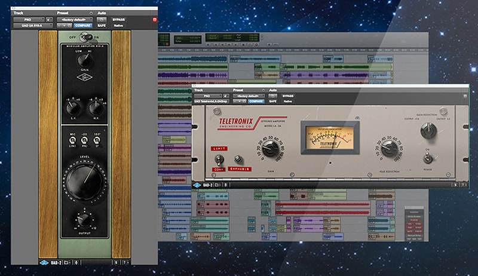The height and width of the screenshot is (276, 478).
Task: Select previous preset minus button in 610-A window
Action: (59, 26)
